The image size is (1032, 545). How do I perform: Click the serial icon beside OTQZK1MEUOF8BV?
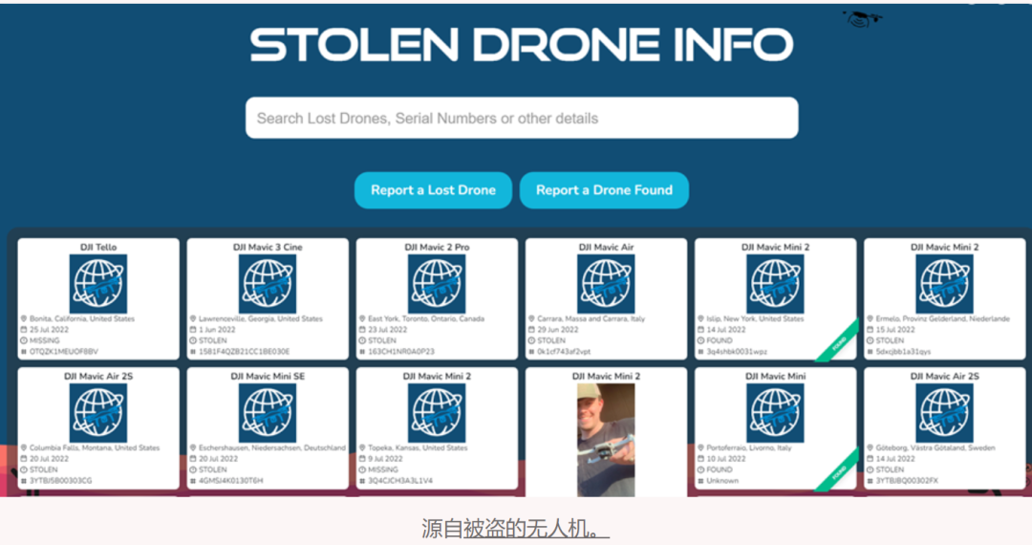click(24, 352)
